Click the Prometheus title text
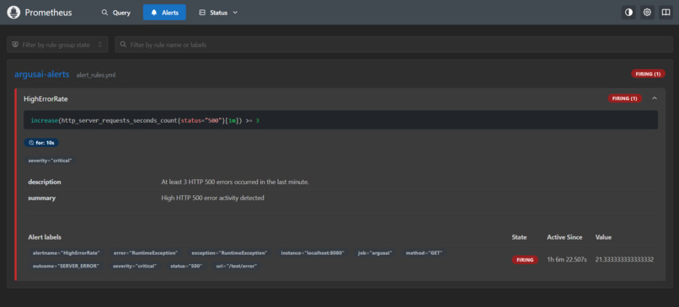 49,13
